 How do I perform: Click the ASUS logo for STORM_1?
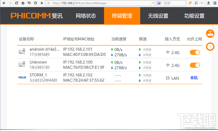click(22, 77)
